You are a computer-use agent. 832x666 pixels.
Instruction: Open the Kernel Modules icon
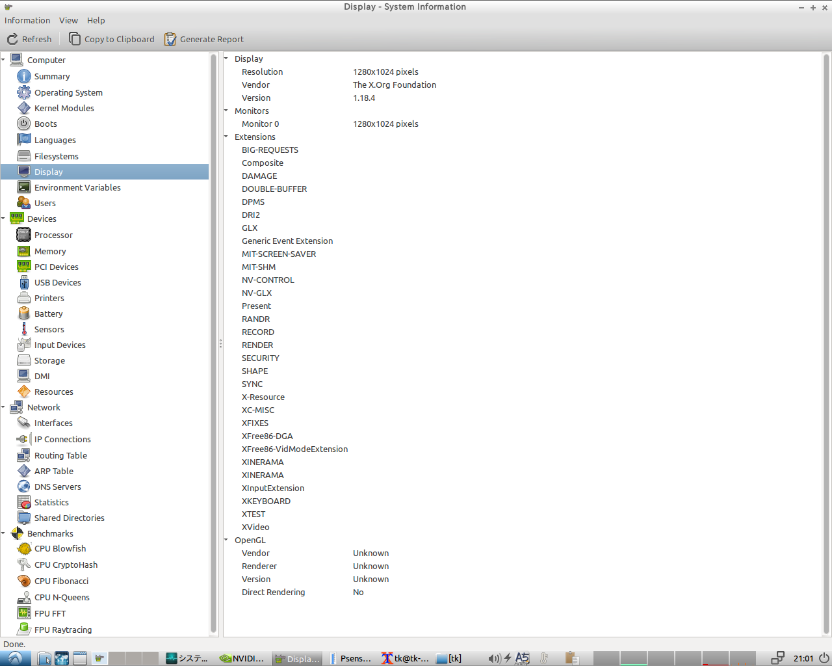click(x=23, y=108)
